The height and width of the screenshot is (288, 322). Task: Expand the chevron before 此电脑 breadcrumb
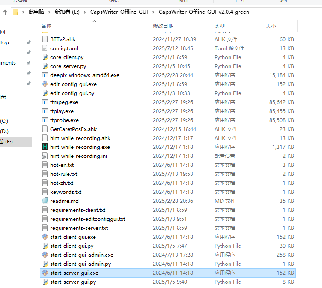(x=23, y=12)
